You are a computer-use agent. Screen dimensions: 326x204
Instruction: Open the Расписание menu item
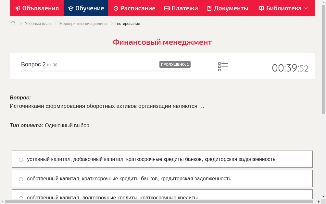click(x=134, y=8)
